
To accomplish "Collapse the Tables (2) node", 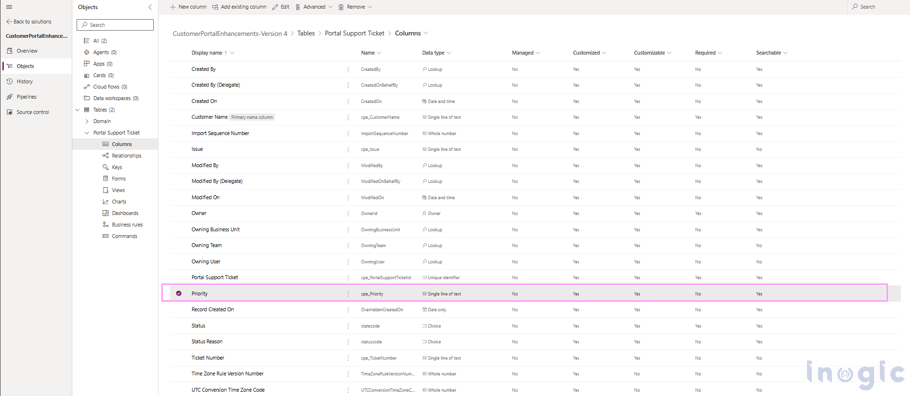I will click(78, 110).
